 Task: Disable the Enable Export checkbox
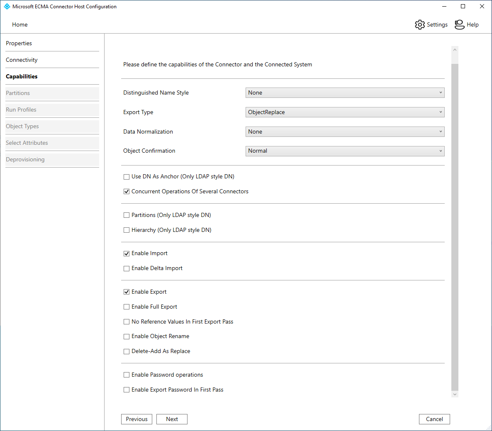tap(127, 292)
